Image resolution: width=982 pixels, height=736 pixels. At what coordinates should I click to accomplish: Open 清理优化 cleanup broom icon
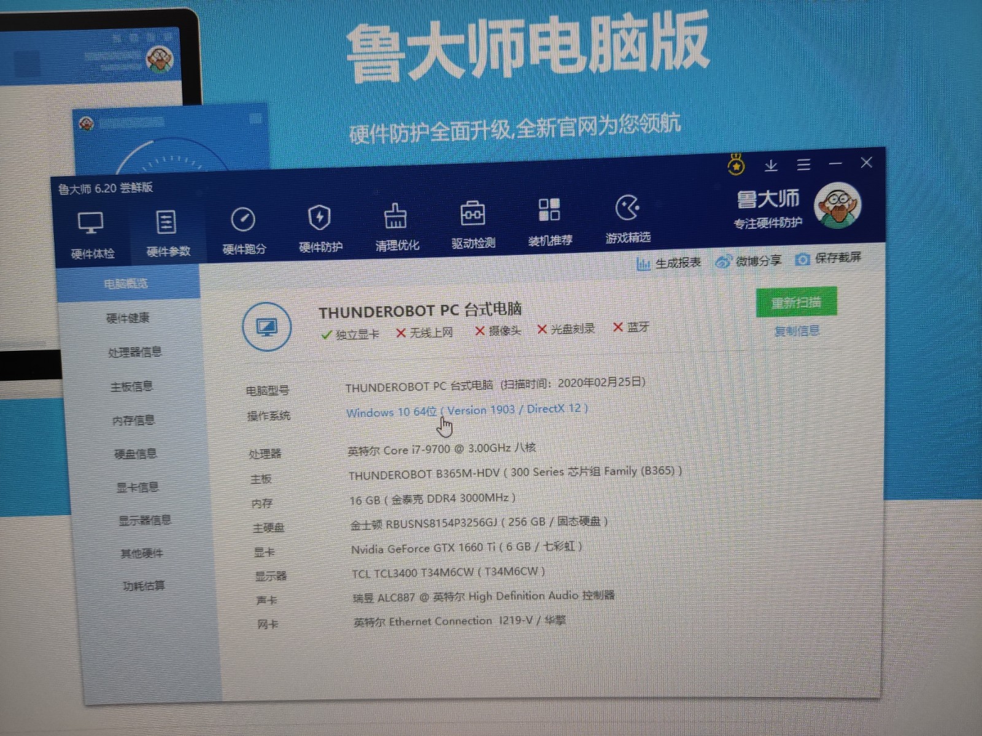[396, 216]
